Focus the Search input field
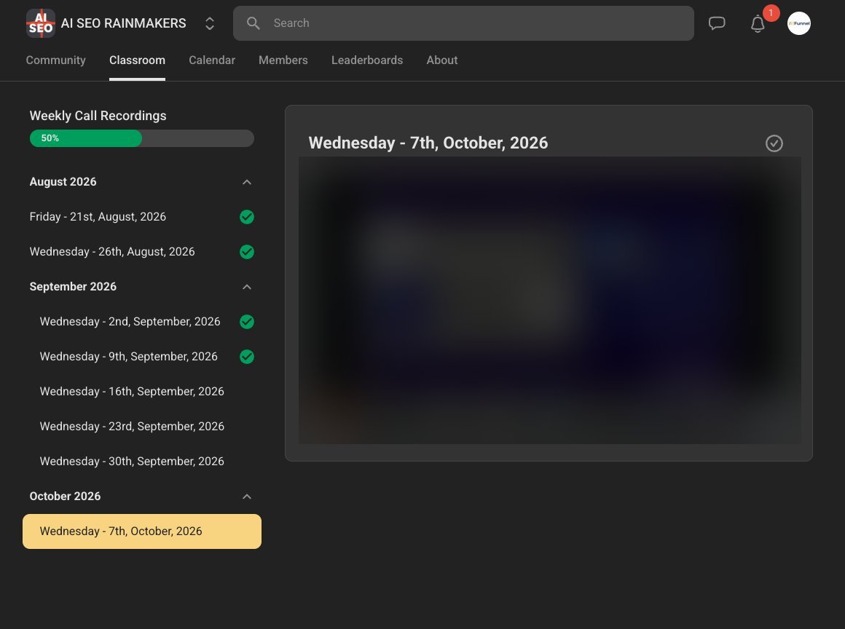The height and width of the screenshot is (629, 845). [463, 23]
